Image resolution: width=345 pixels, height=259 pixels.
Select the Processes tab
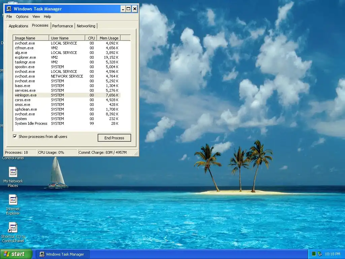(x=40, y=25)
